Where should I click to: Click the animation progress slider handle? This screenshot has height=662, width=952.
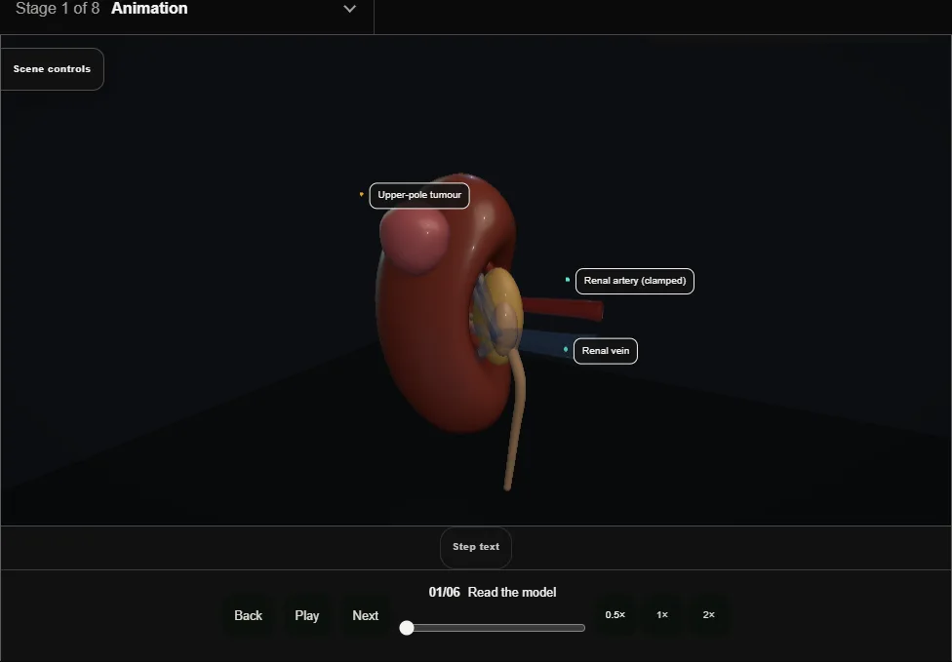click(x=407, y=628)
